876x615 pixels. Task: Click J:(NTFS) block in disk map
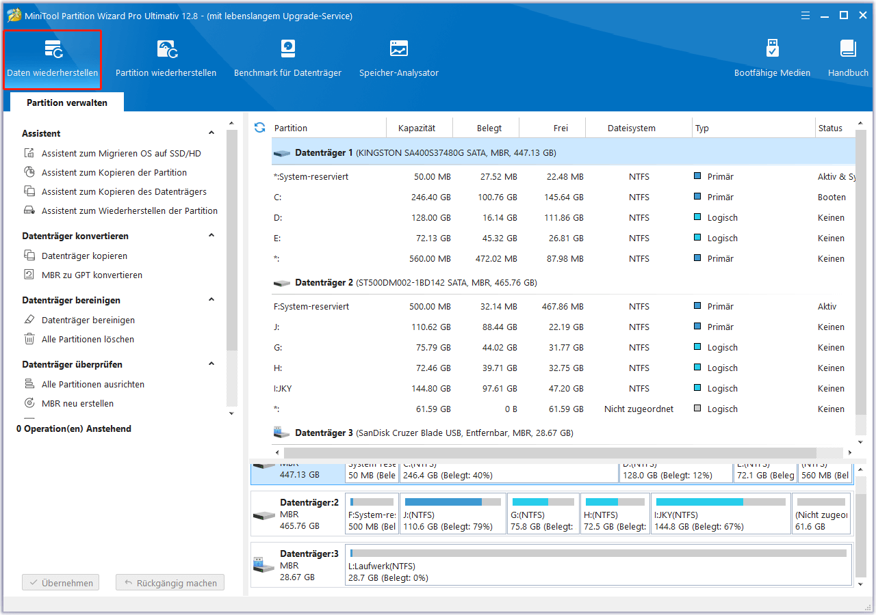(453, 514)
